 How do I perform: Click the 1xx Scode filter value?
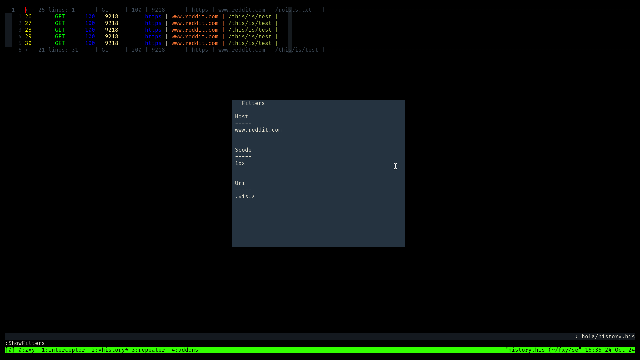pyautogui.click(x=240, y=163)
